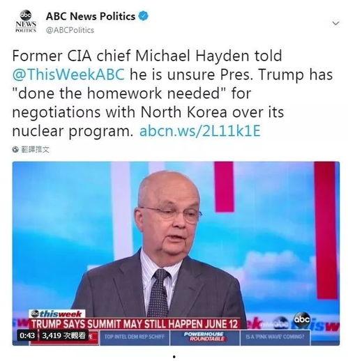Click the blue verified badge icon
The width and height of the screenshot is (348, 361).
point(144,16)
